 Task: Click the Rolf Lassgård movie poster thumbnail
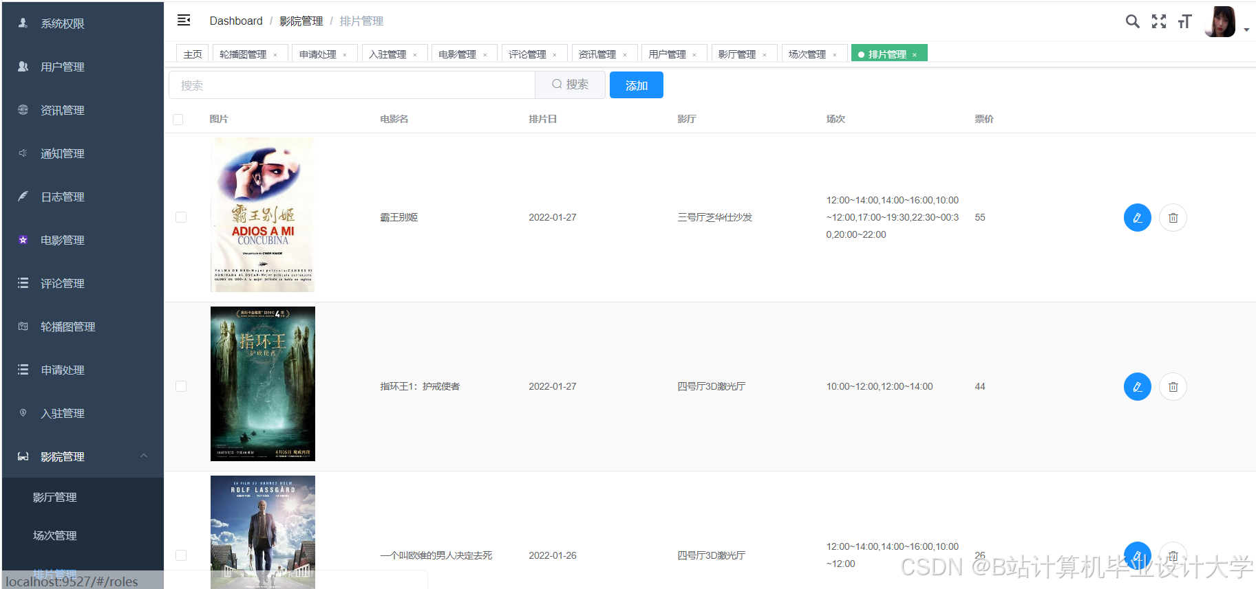pyautogui.click(x=263, y=532)
